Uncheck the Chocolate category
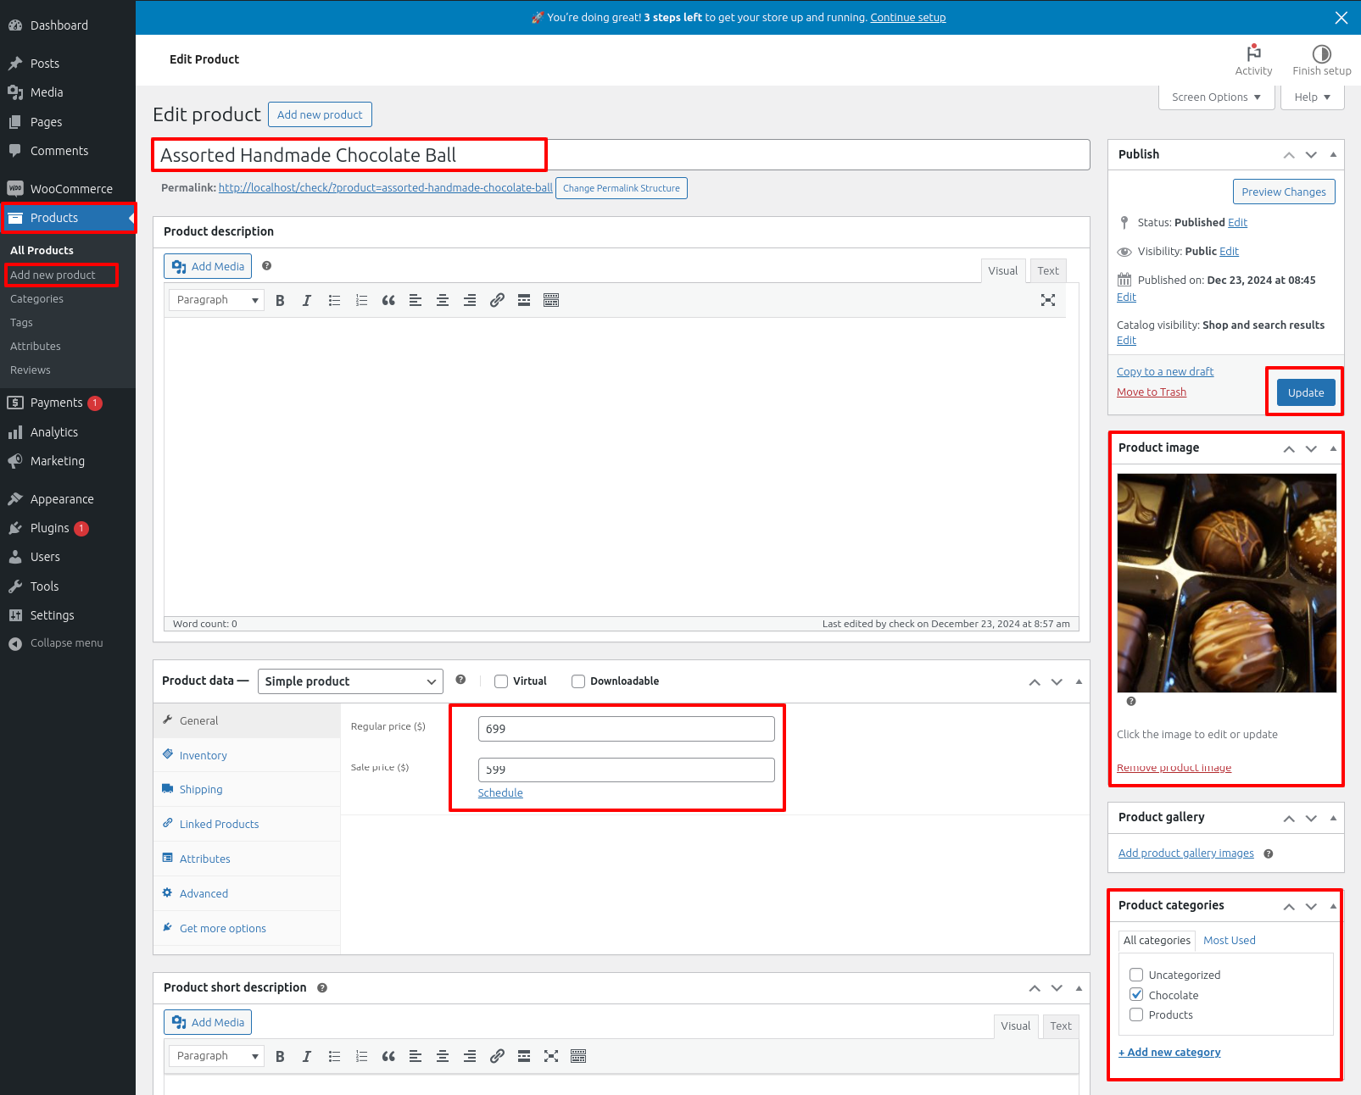The height and width of the screenshot is (1095, 1361). coord(1136,995)
